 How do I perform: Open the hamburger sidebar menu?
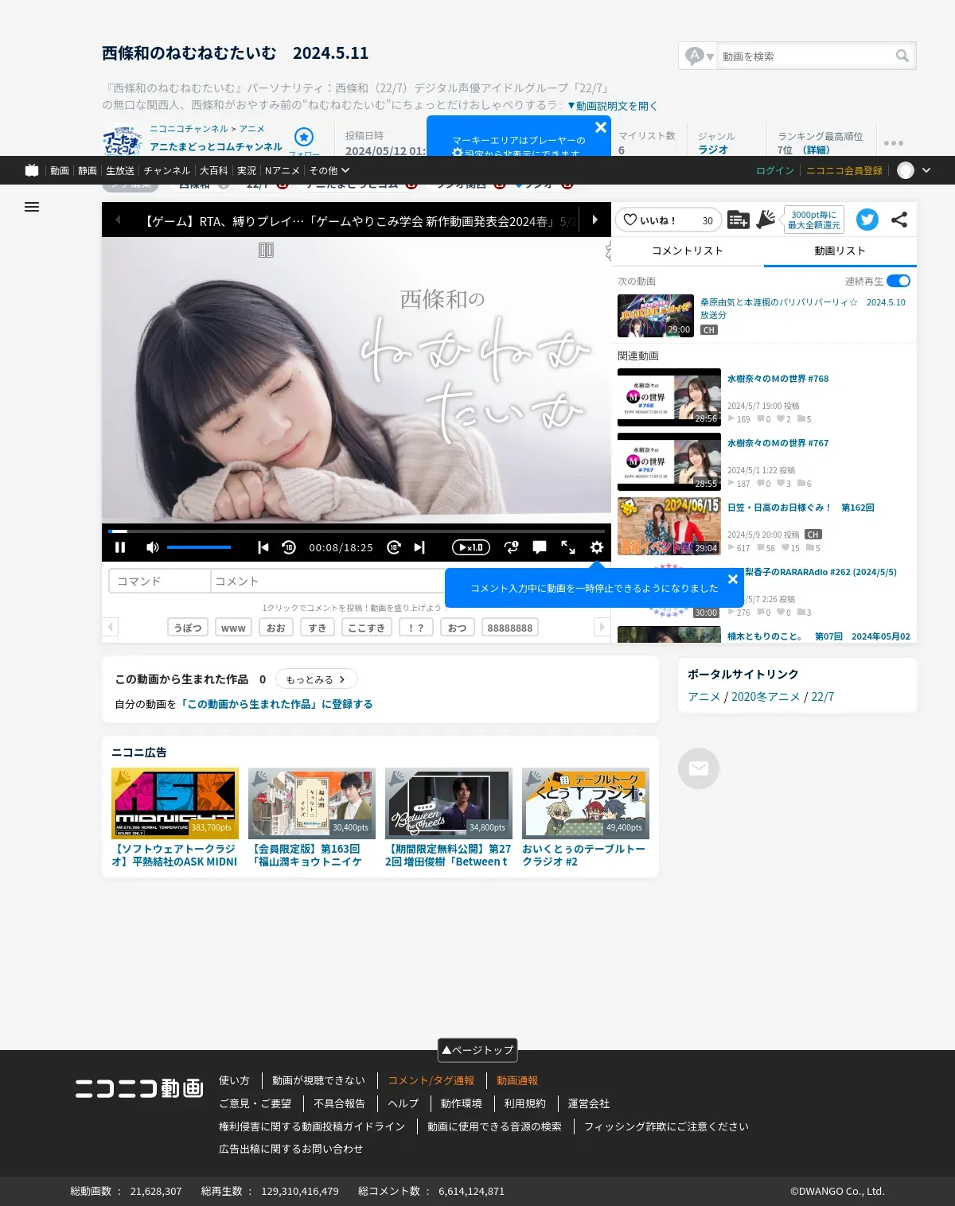pos(32,207)
